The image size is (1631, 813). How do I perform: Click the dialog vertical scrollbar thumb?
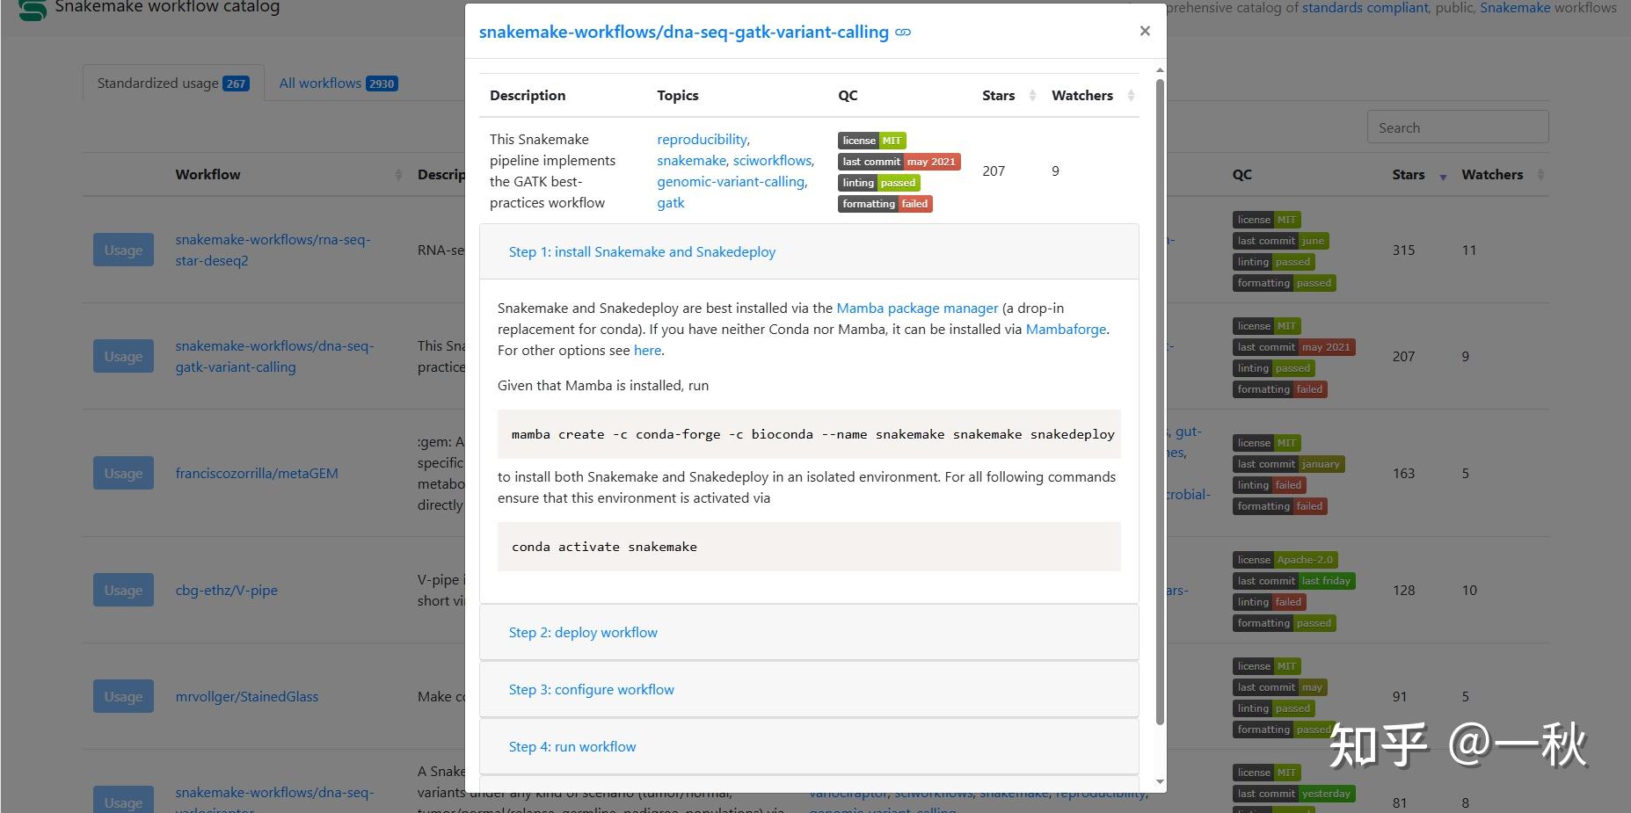click(x=1160, y=403)
